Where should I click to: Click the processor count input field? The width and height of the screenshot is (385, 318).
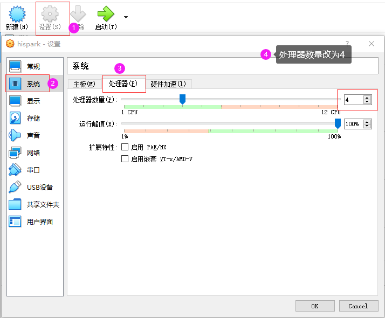click(353, 100)
